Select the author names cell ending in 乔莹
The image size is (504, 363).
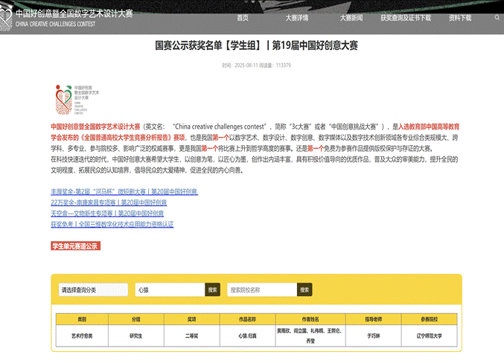pos(310,335)
